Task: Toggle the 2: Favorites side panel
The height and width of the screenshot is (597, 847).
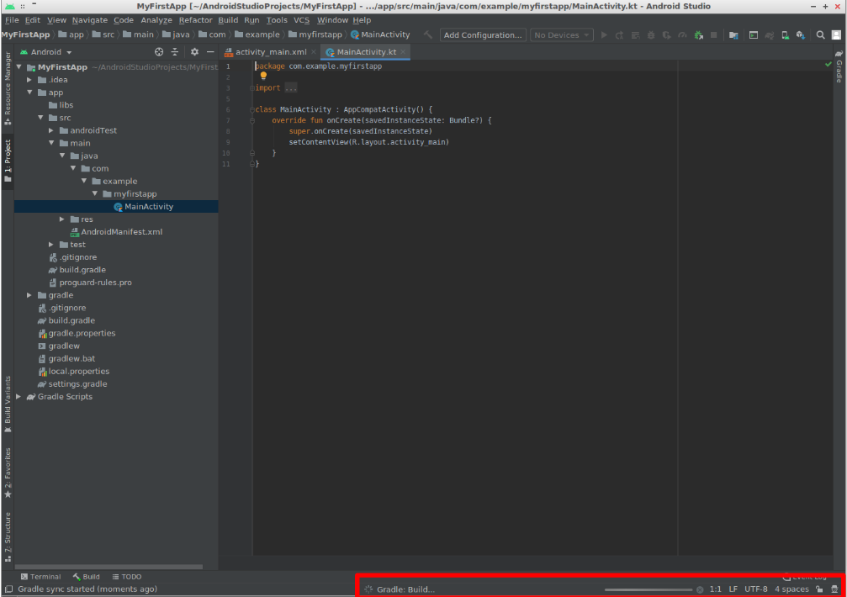Action: tap(8, 473)
